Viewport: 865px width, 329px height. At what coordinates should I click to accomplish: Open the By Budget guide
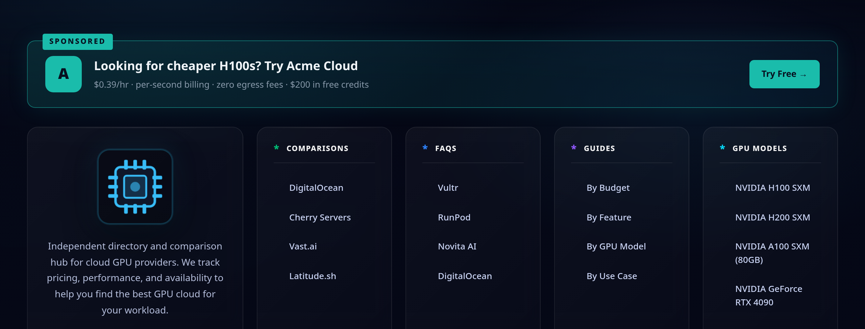tap(608, 188)
